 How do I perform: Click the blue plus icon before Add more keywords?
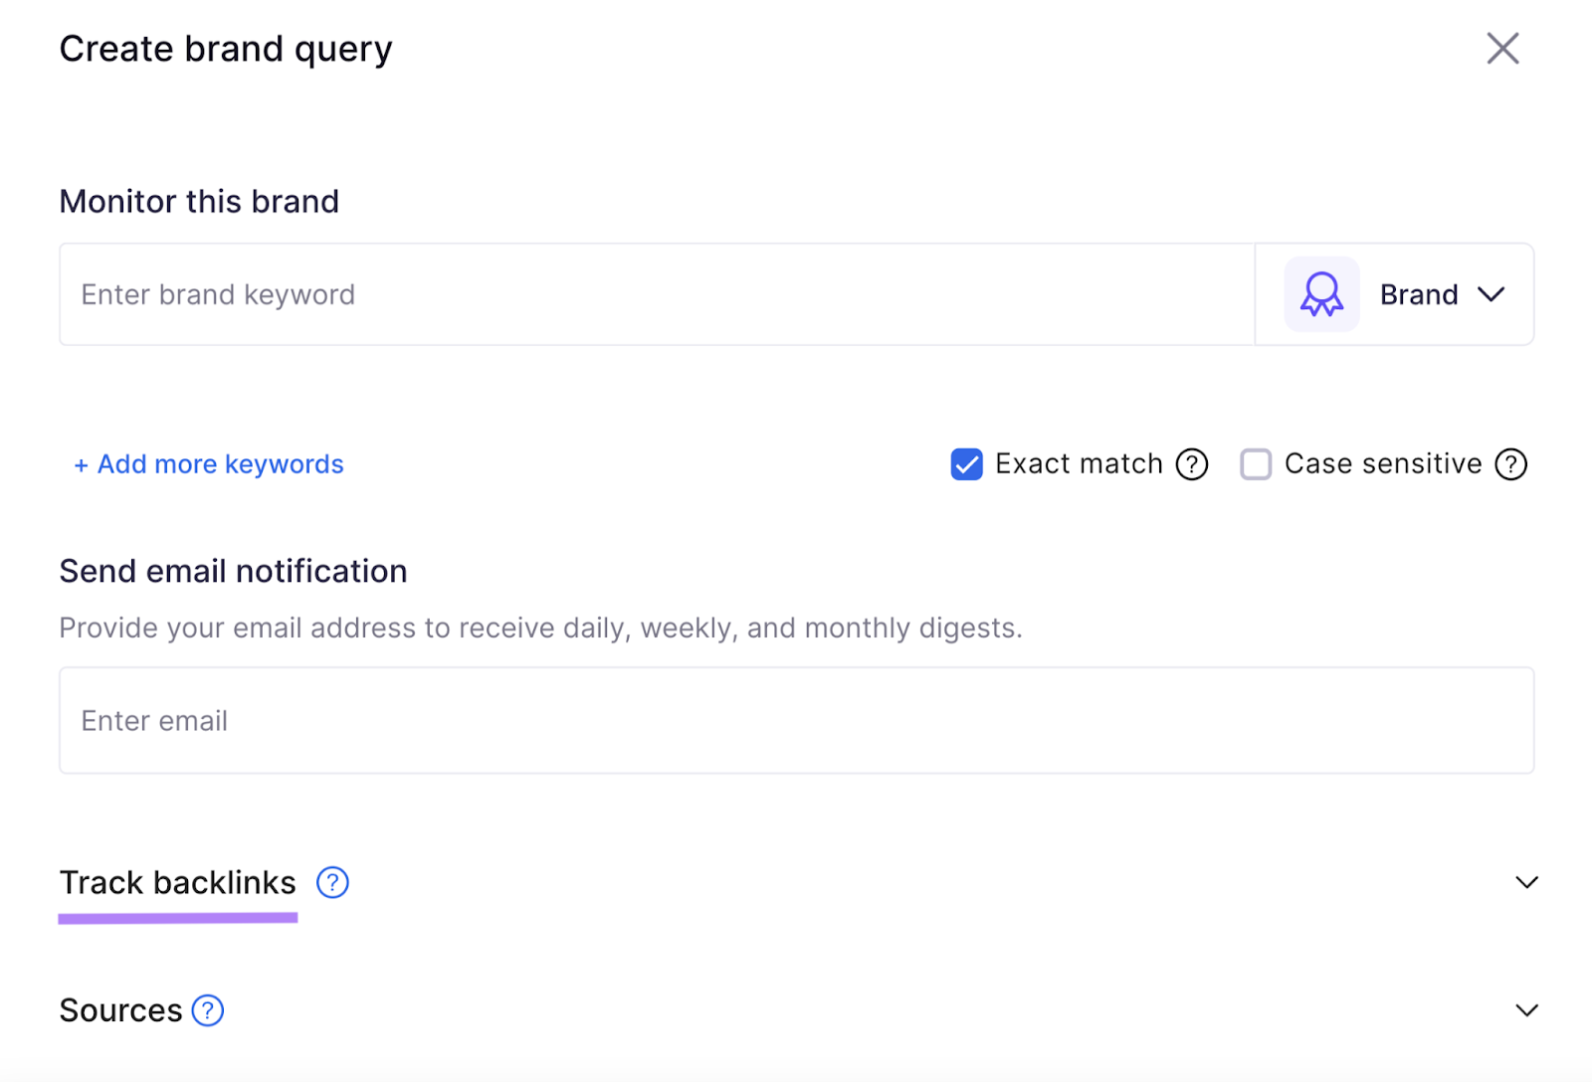tap(80, 463)
